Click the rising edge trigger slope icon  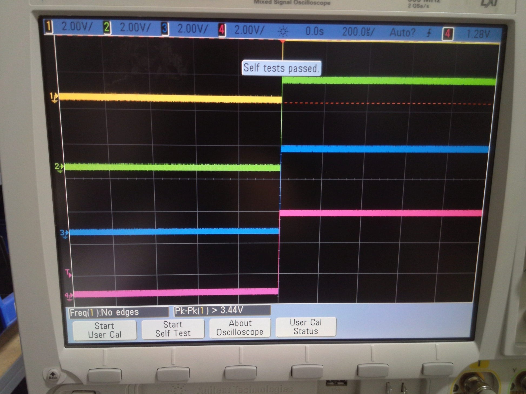[x=429, y=33]
